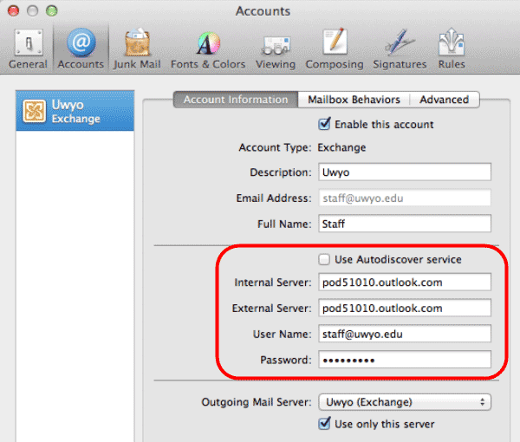Select the Uwyo Exchange account in sidebar
Screen dimensions: 520x442
coord(75,111)
